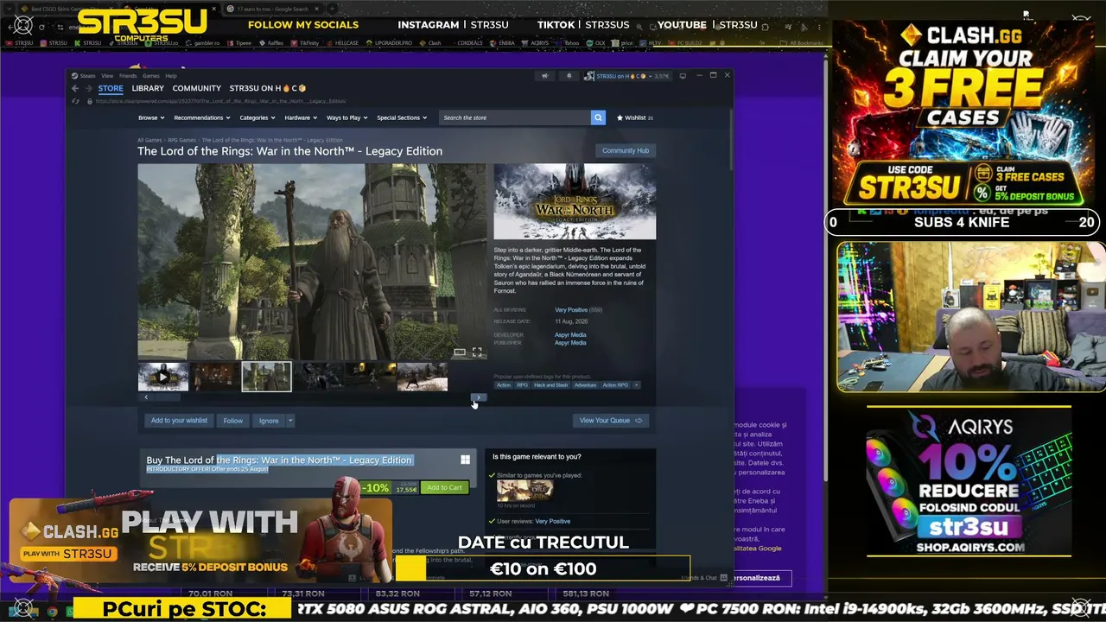Show next screenshots with the right strip arrow
The height and width of the screenshot is (622, 1106).
[479, 397]
